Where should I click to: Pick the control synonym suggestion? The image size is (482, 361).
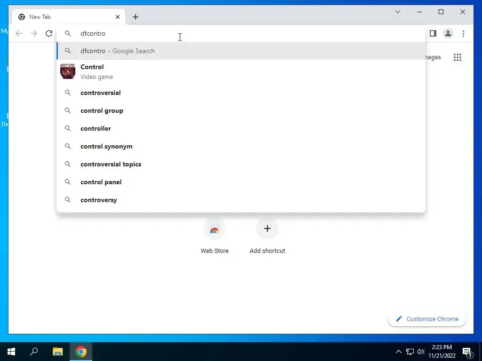pyautogui.click(x=241, y=146)
